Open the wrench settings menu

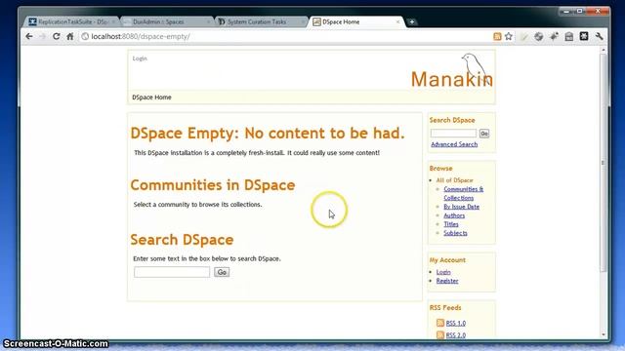[599, 37]
